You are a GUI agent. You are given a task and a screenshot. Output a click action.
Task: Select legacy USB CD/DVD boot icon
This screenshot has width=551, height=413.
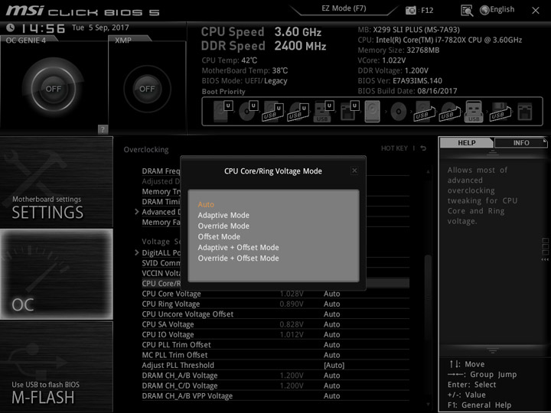(450, 112)
